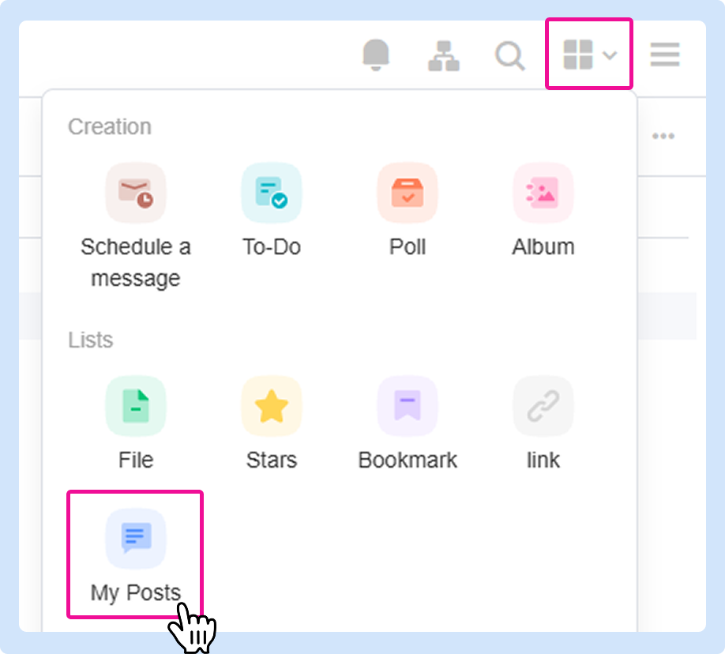
Task: Open the green File list icon
Action: coord(136,406)
